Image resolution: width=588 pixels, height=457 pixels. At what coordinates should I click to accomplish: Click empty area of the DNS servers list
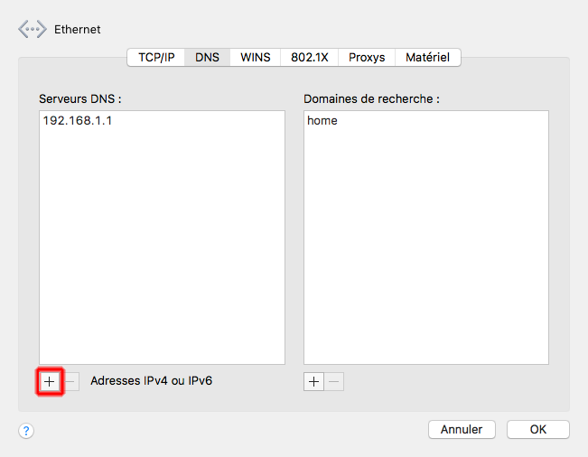[162, 253]
